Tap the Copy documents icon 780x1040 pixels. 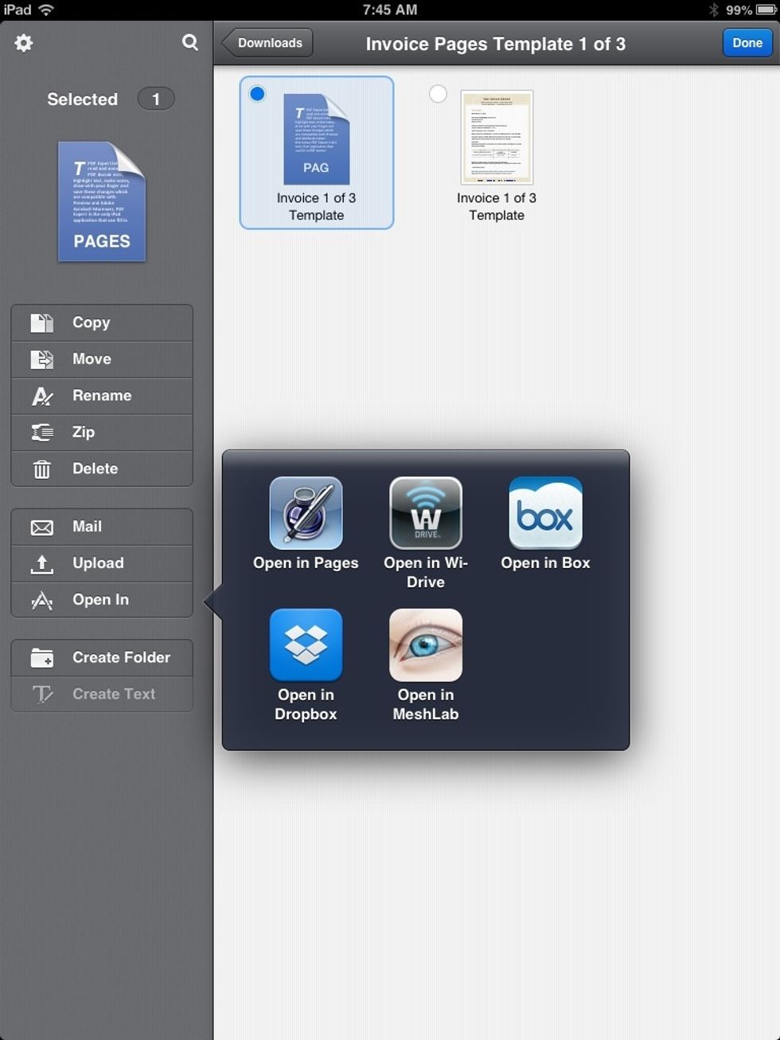(41, 322)
